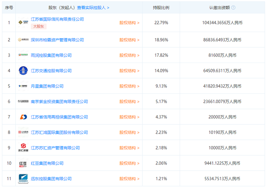The width and height of the screenshot is (267, 188).
Task: Click the 81600万人民币 amount cell
Action: tap(222, 55)
